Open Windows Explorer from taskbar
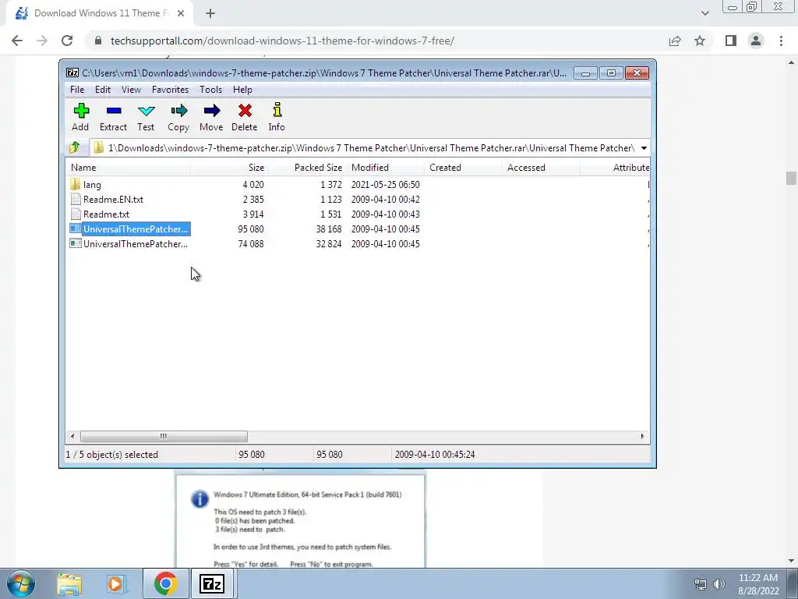The width and height of the screenshot is (798, 599). click(69, 583)
